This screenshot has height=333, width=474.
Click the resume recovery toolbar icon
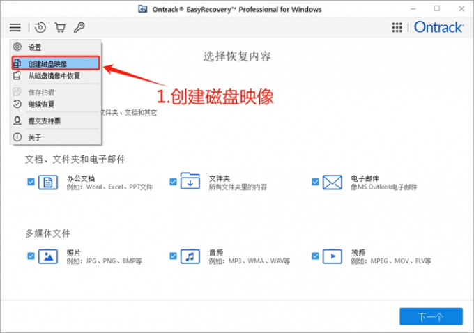click(x=40, y=27)
